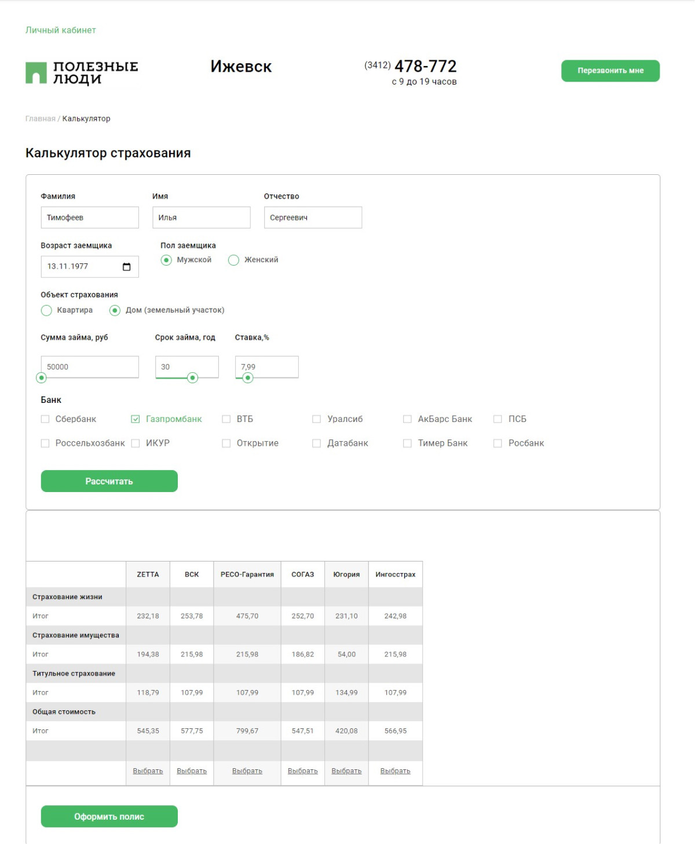Click the Сумма займа input field
Viewport: 695px width, 844px height.
point(90,367)
